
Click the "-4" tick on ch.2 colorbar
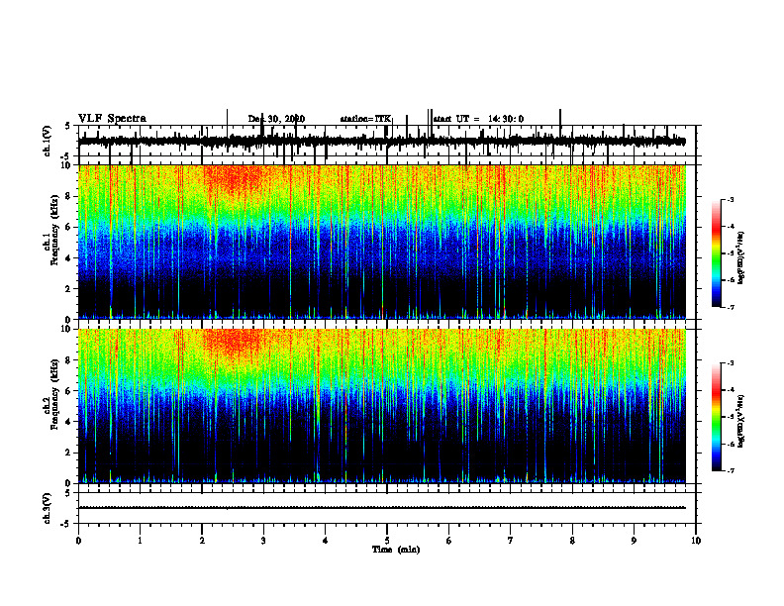click(x=731, y=390)
